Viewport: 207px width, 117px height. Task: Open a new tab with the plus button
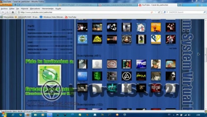click(x=180, y=5)
